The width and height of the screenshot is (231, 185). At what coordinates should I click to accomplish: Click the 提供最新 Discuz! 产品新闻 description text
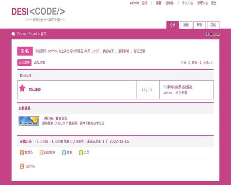click(73, 123)
